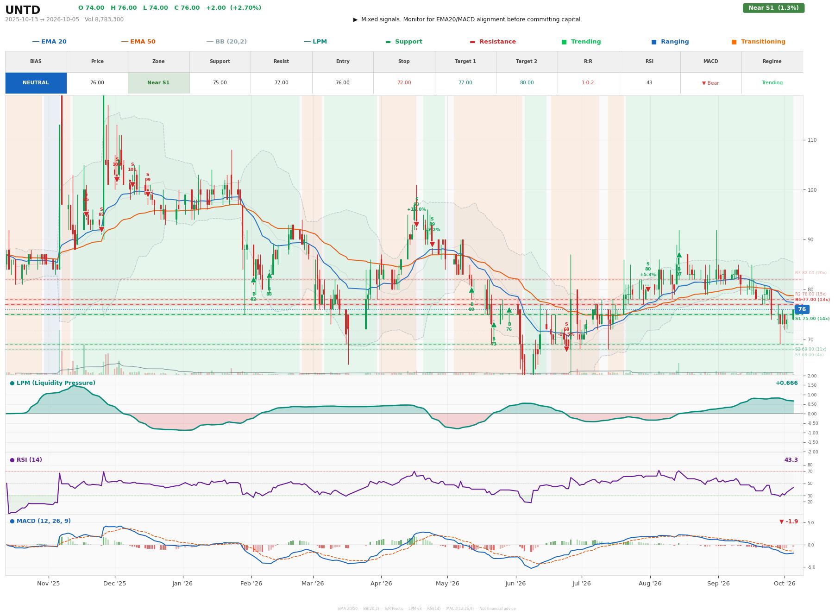Click the Transitioning legend entry

(x=758, y=42)
